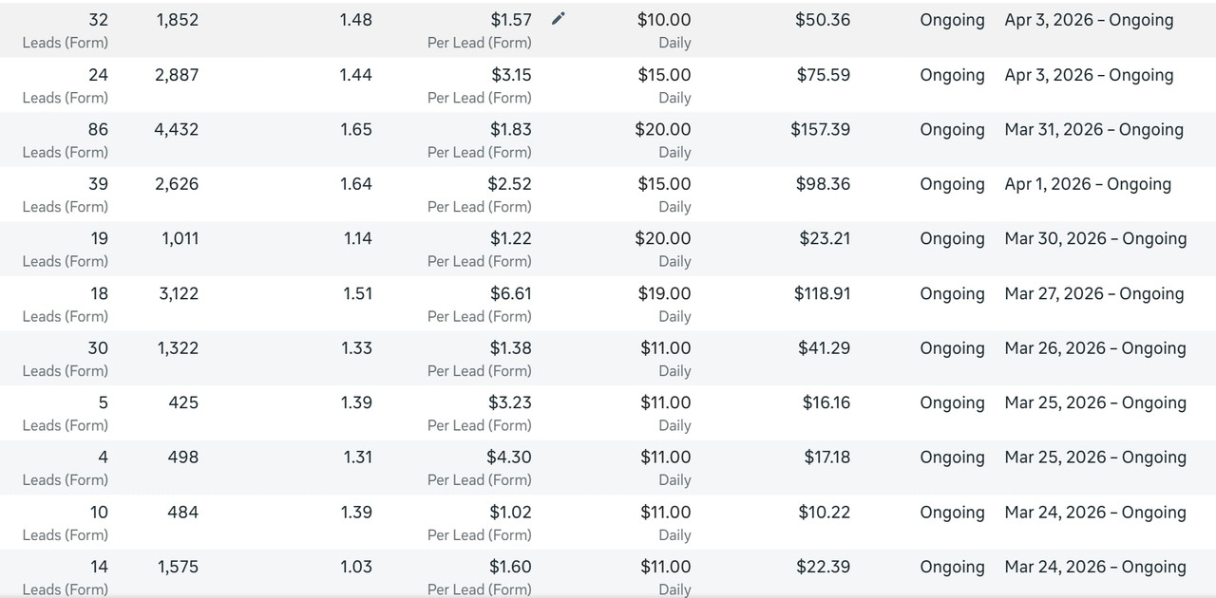Click the 2,887 reach number
This screenshot has height=598, width=1216.
coord(177,75)
